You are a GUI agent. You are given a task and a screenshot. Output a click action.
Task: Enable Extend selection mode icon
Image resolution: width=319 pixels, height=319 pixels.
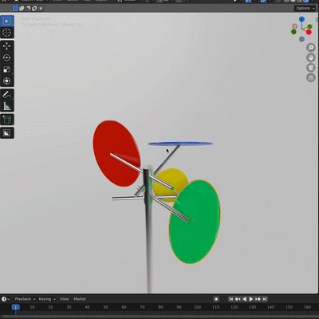22,8
